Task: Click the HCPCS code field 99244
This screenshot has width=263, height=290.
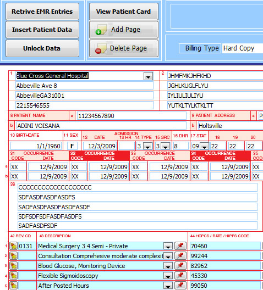Action: coord(226,256)
